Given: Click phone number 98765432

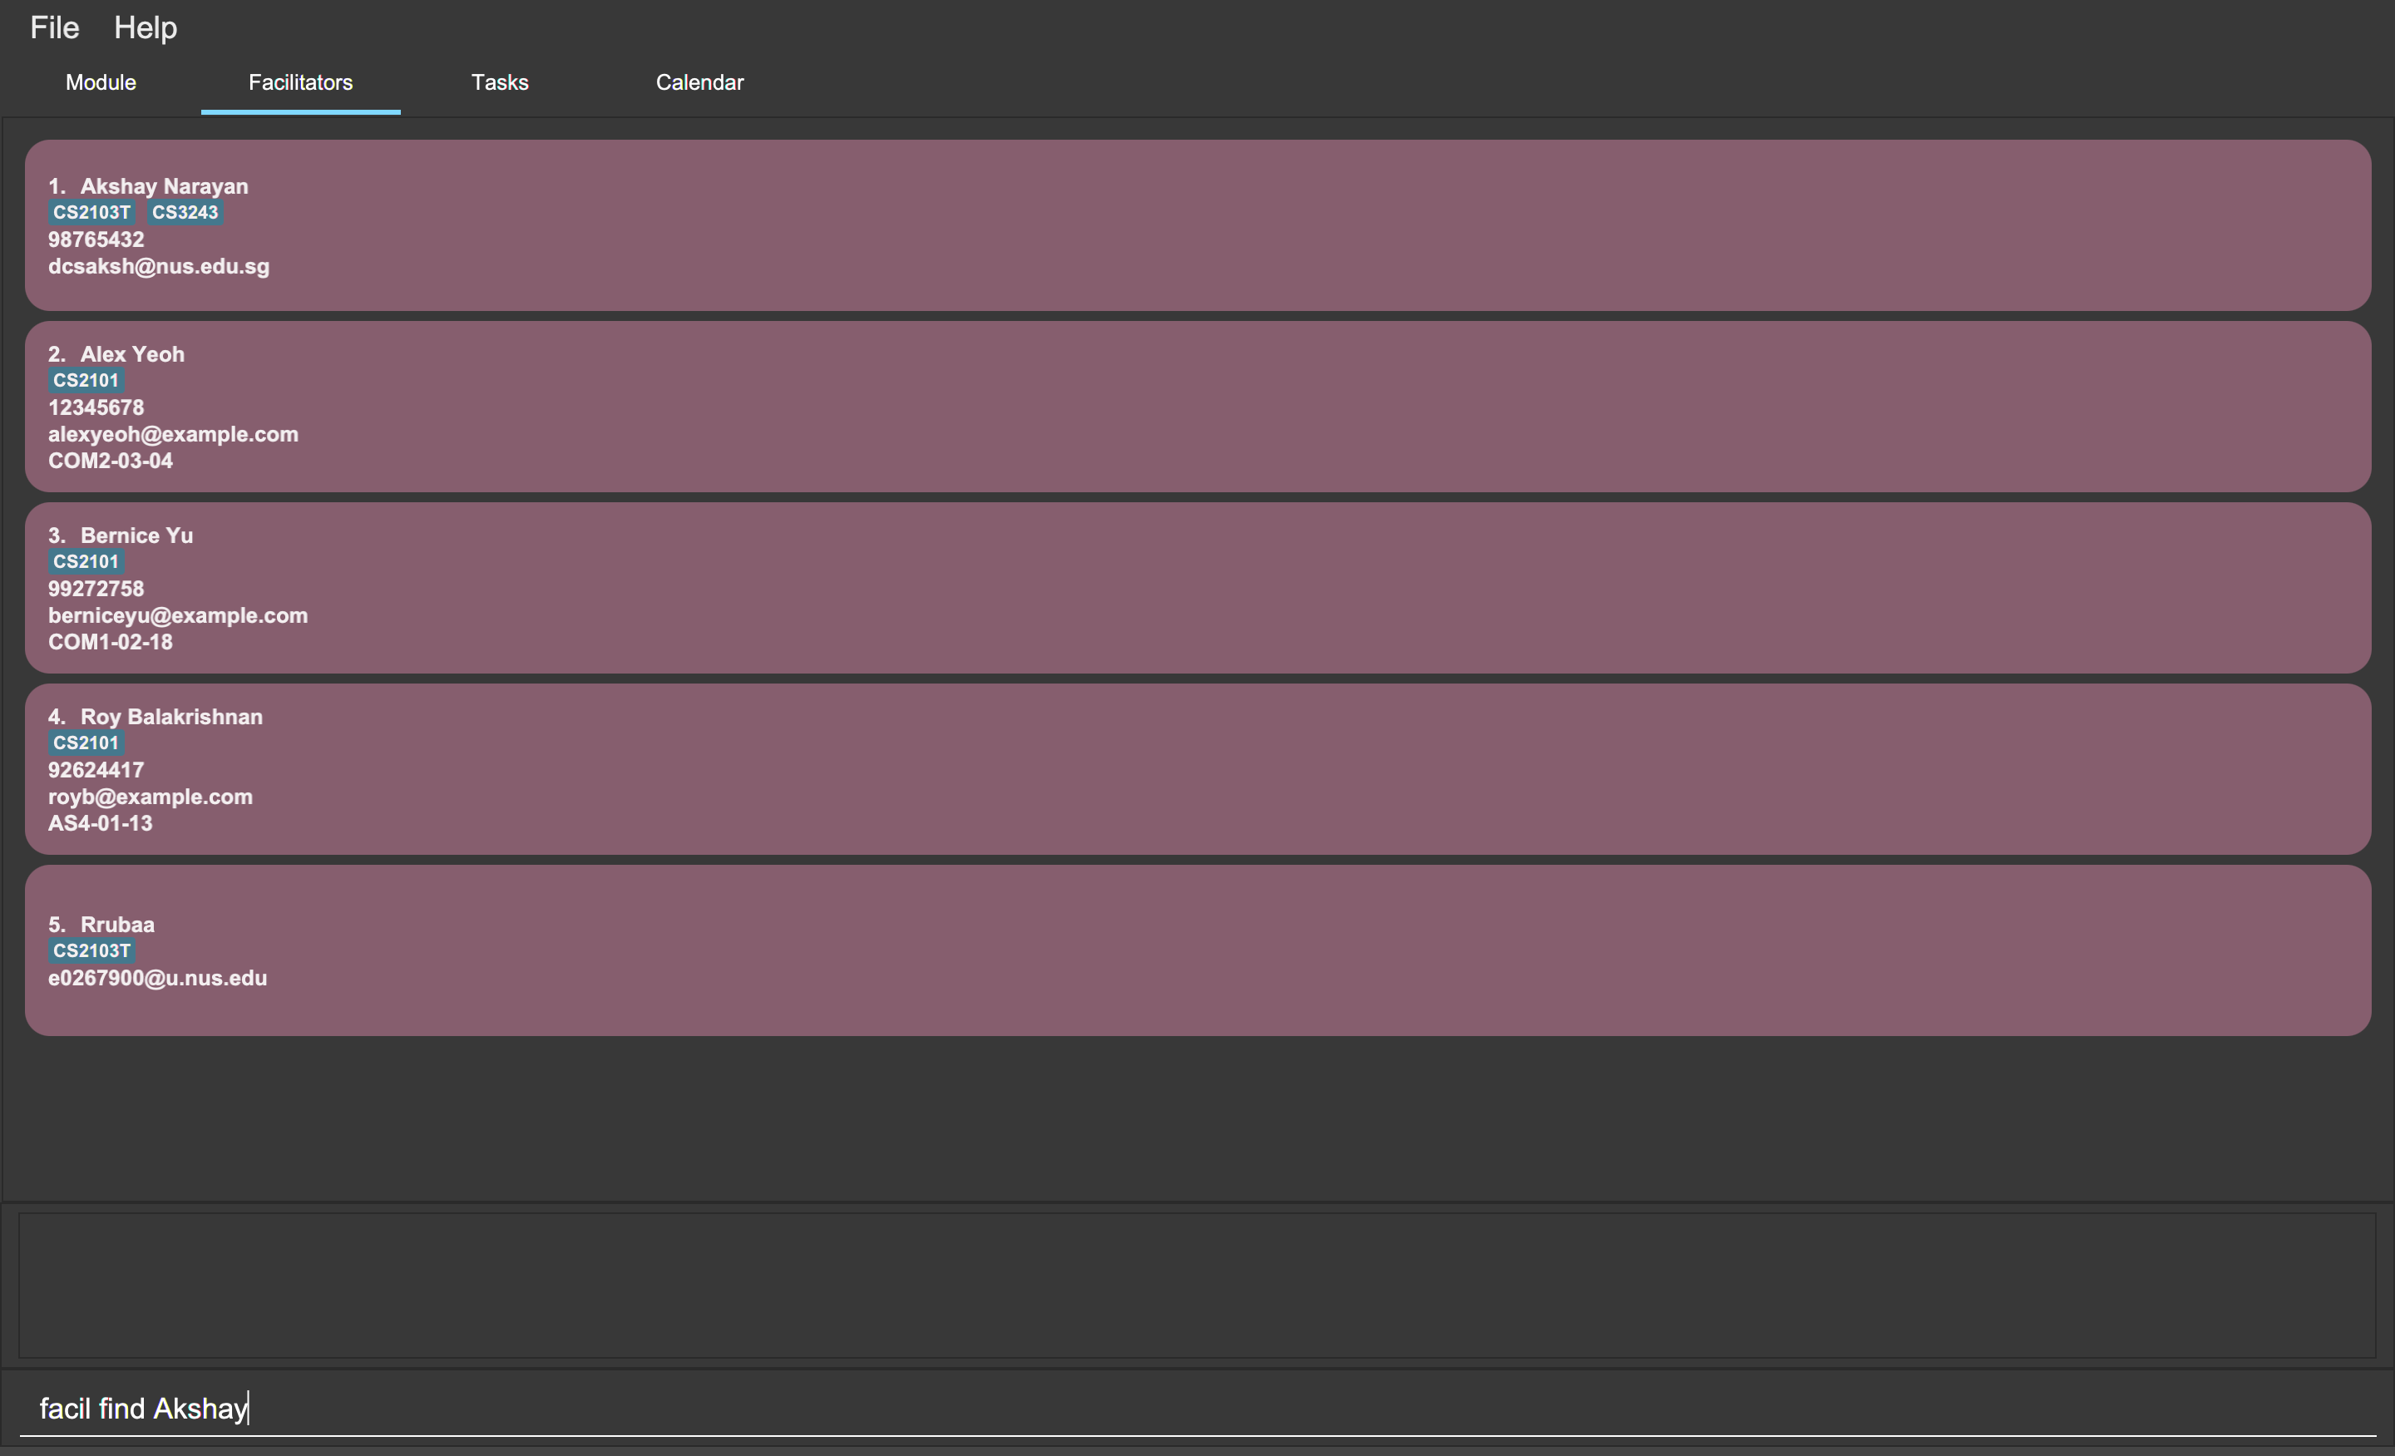Looking at the screenshot, I should point(96,239).
